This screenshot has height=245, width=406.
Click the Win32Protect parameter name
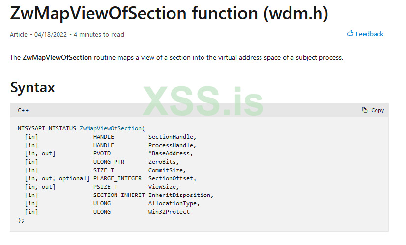[x=169, y=212]
